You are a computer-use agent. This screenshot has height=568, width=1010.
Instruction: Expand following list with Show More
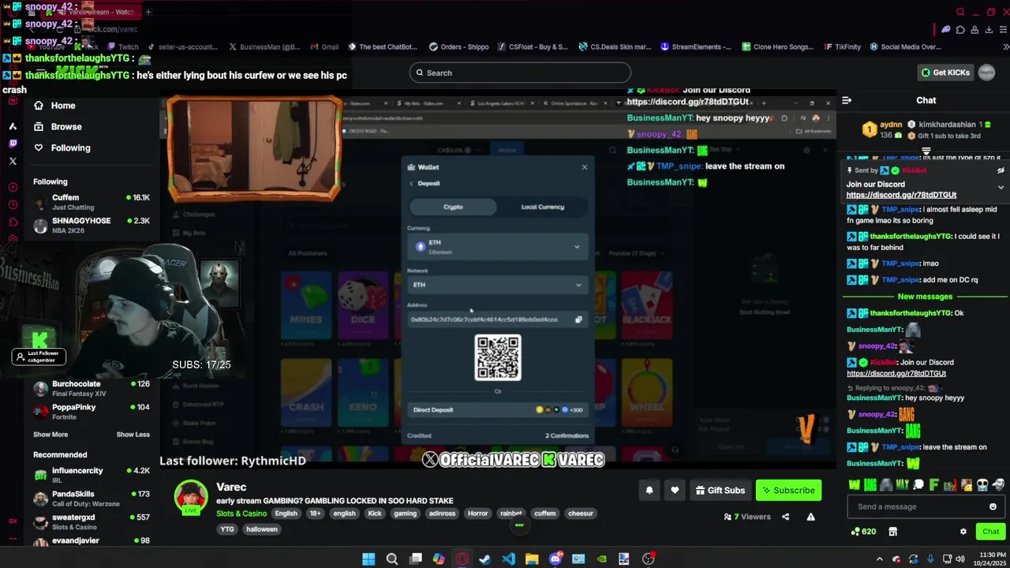50,435
